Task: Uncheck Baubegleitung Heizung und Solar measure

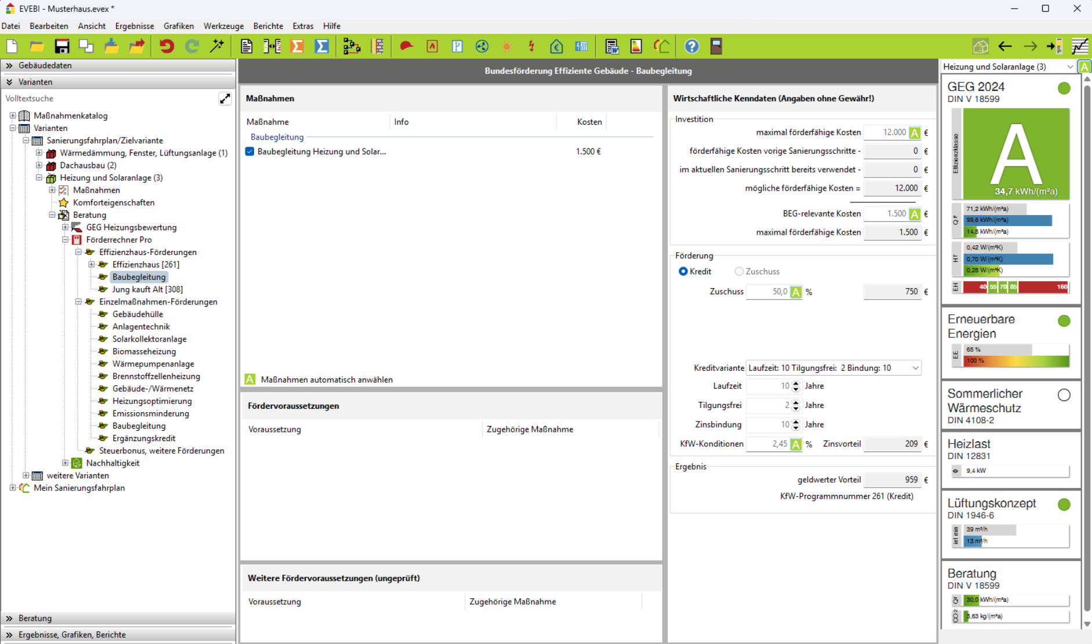Action: pos(250,151)
